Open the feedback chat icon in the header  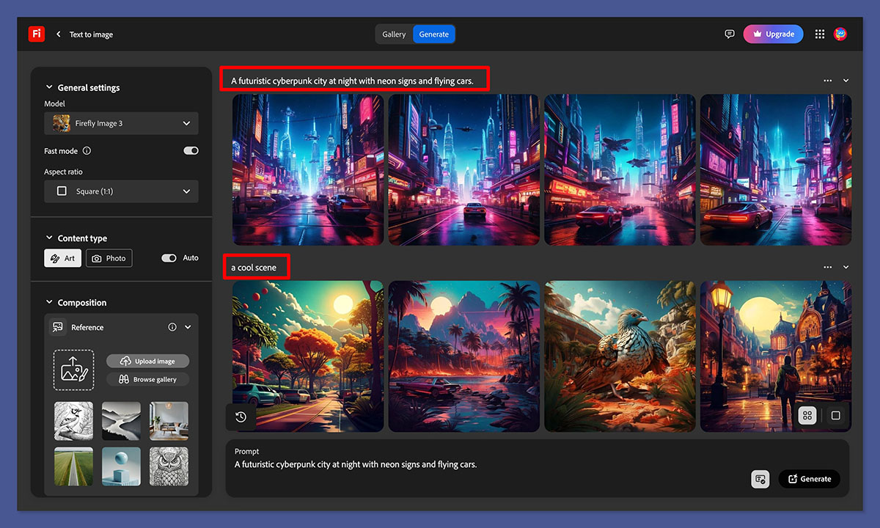pos(730,34)
